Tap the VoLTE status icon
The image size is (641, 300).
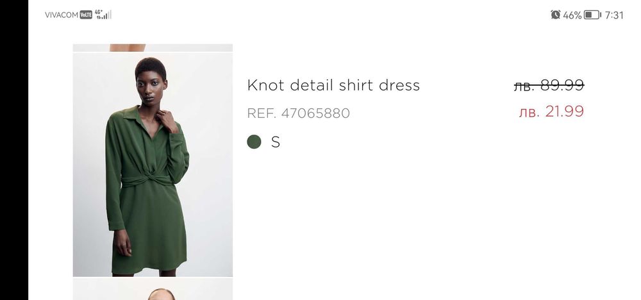[86, 15]
